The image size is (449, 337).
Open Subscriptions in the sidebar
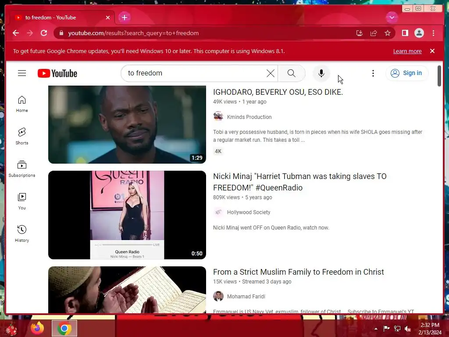pyautogui.click(x=22, y=169)
